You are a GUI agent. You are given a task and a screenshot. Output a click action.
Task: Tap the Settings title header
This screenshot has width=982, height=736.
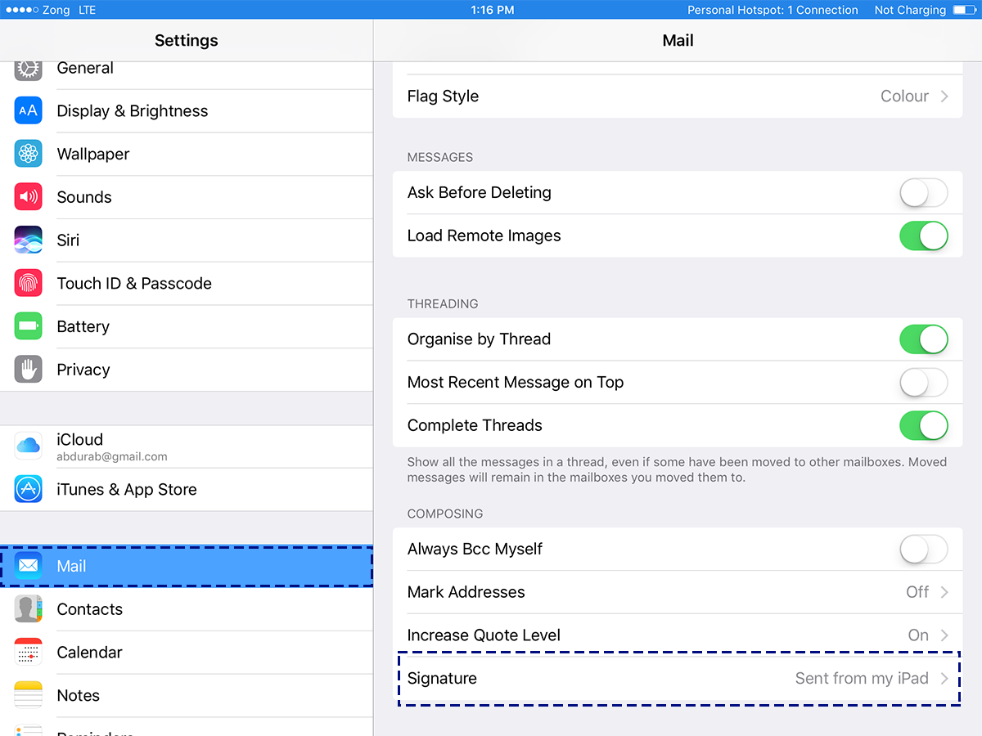pyautogui.click(x=187, y=40)
